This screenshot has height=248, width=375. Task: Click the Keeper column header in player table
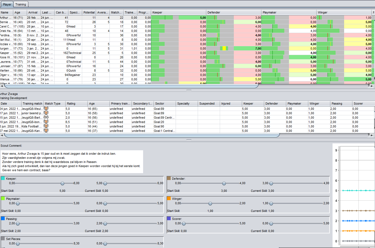point(178,12)
